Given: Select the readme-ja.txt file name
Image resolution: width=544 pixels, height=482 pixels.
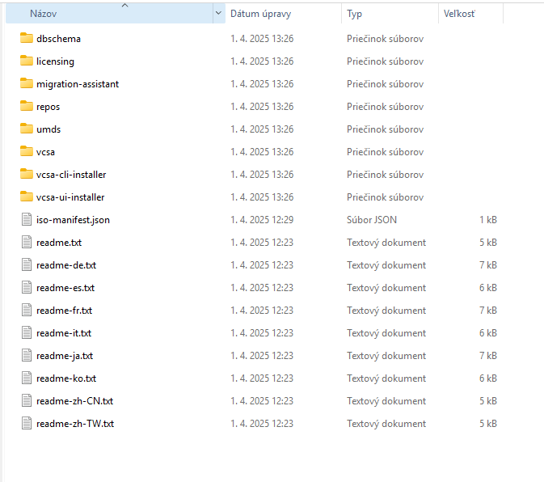Looking at the screenshot, I should [x=65, y=356].
